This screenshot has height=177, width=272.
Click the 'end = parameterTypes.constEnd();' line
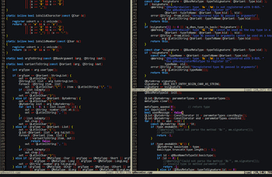coord(195,118)
